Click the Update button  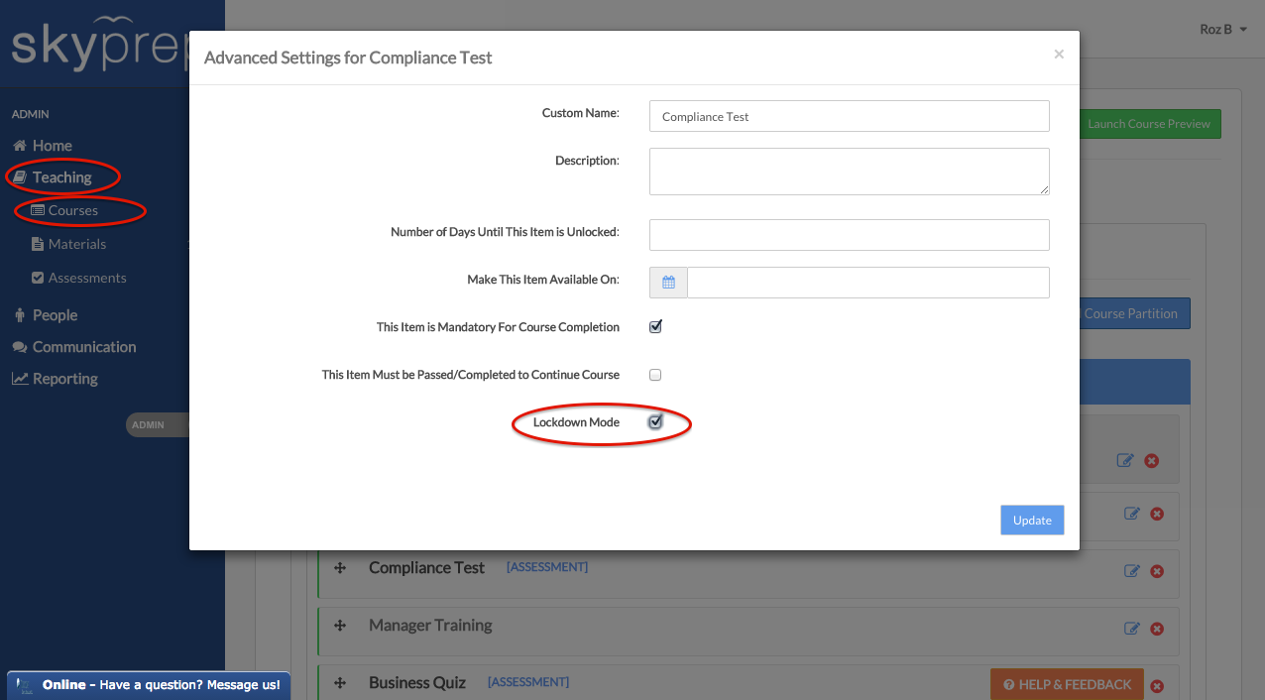click(1032, 521)
